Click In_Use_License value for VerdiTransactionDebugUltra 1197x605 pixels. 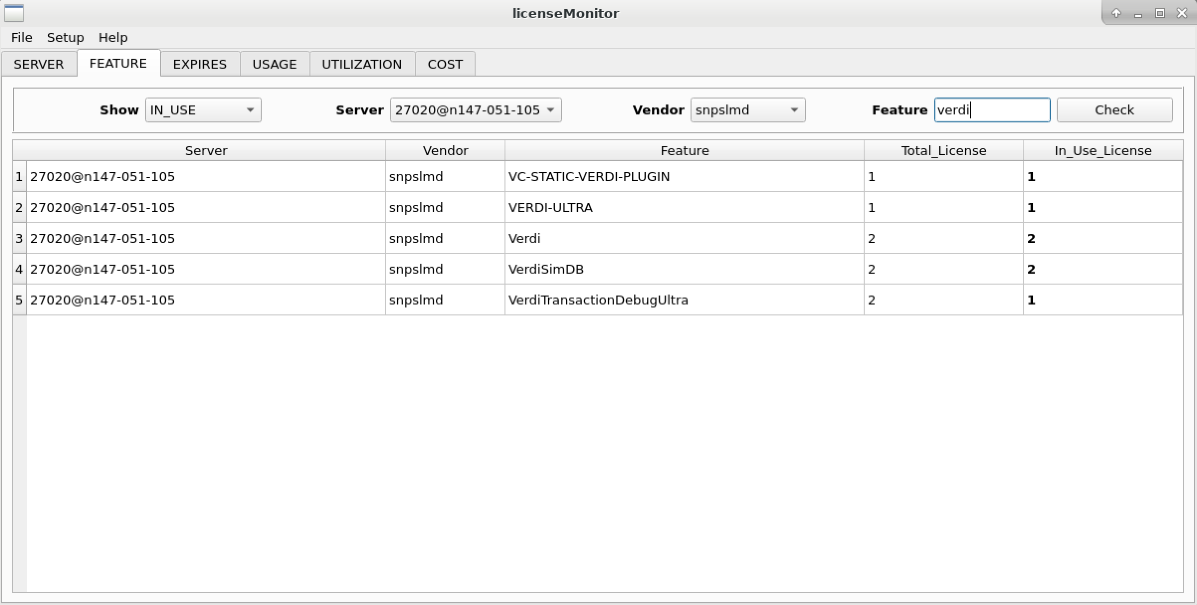(x=1103, y=300)
